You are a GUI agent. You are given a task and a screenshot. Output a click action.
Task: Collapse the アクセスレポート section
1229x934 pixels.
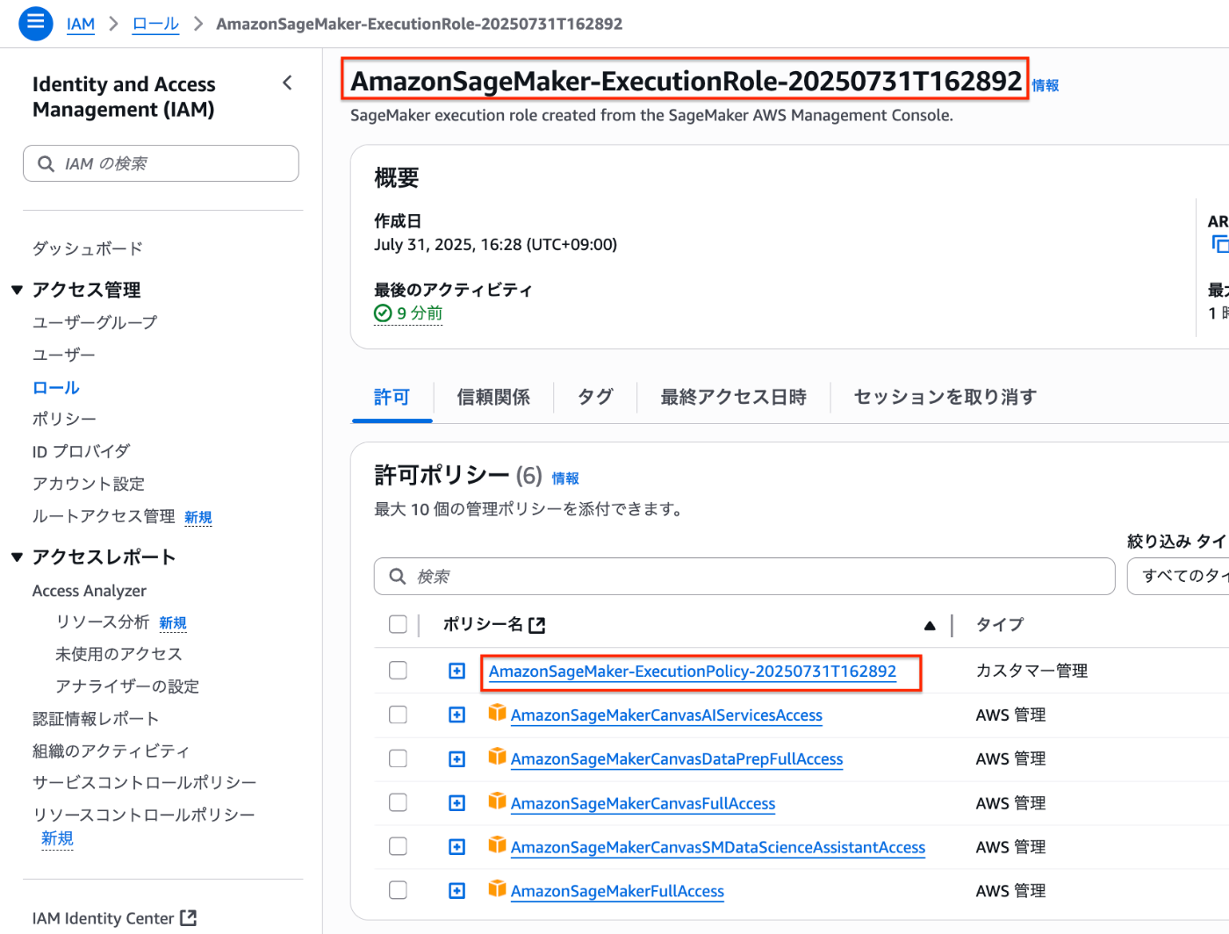pos(17,557)
